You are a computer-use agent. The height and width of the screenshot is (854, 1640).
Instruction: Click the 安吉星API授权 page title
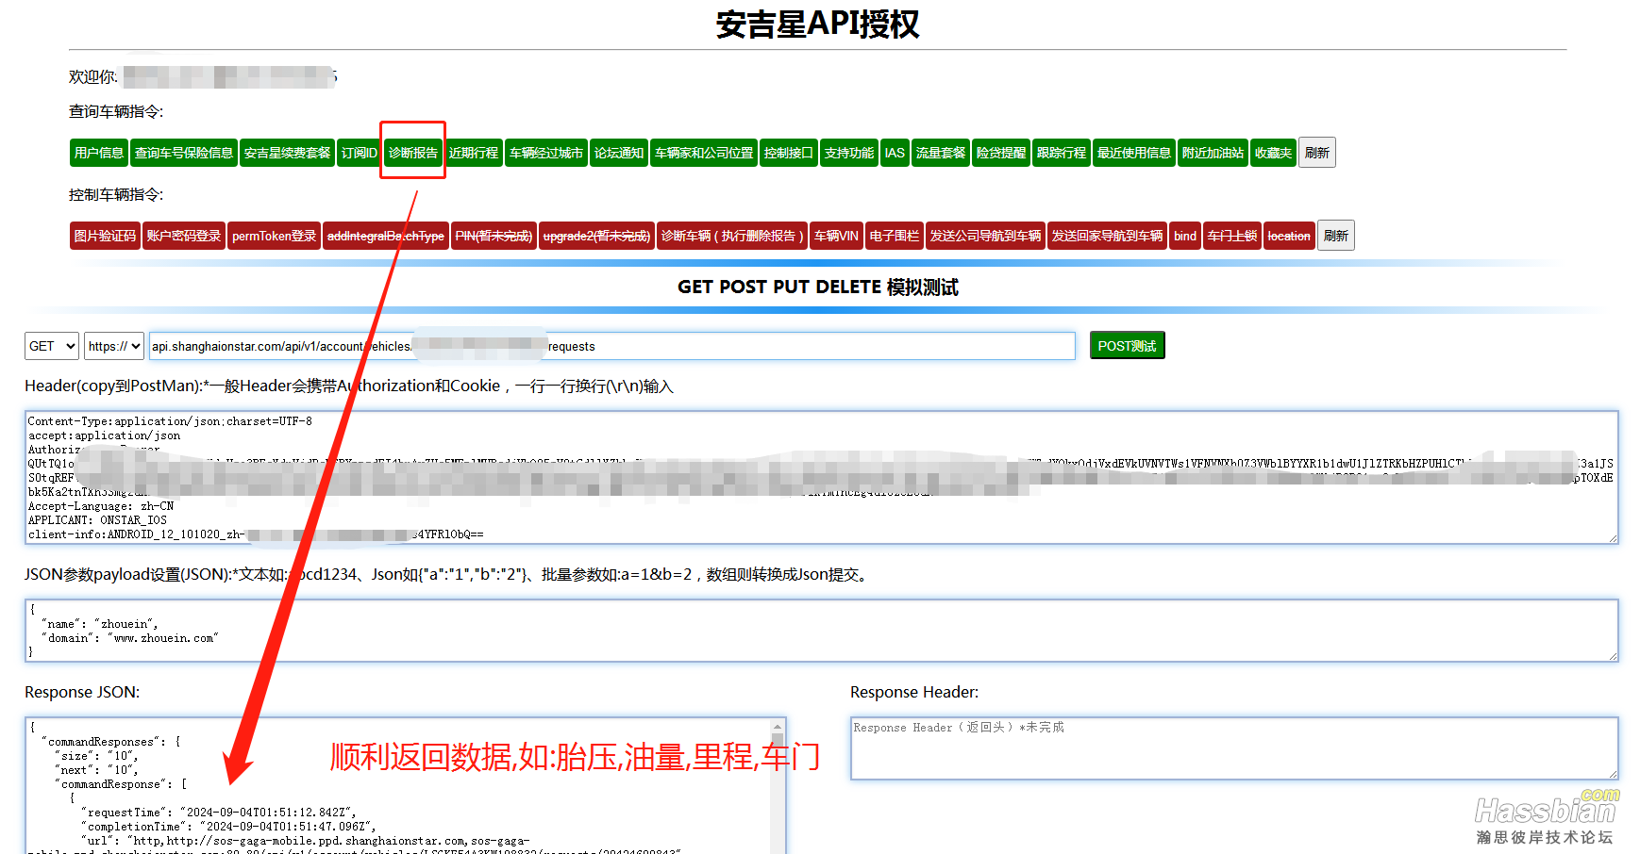coord(817,24)
